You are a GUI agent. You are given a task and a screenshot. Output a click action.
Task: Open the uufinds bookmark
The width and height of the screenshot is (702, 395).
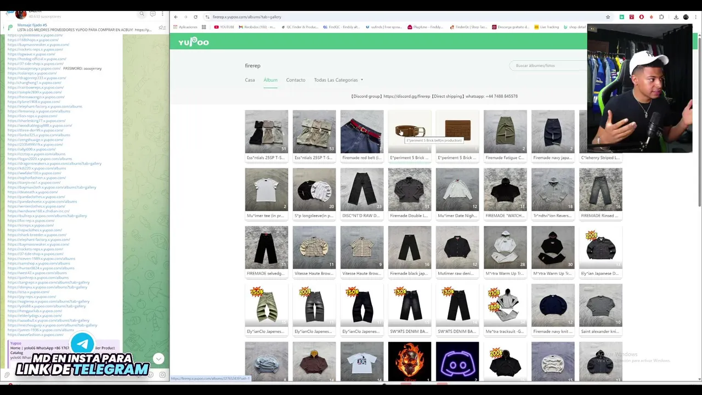pyautogui.click(x=383, y=27)
